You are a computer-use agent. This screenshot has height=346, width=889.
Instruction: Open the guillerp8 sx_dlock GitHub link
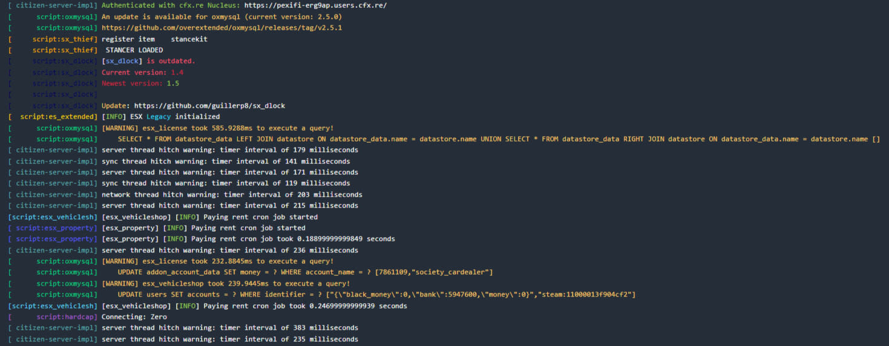pos(209,106)
